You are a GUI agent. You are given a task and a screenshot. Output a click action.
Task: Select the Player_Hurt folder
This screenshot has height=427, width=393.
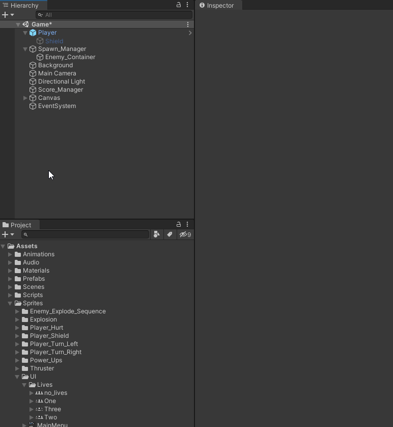[46, 328]
